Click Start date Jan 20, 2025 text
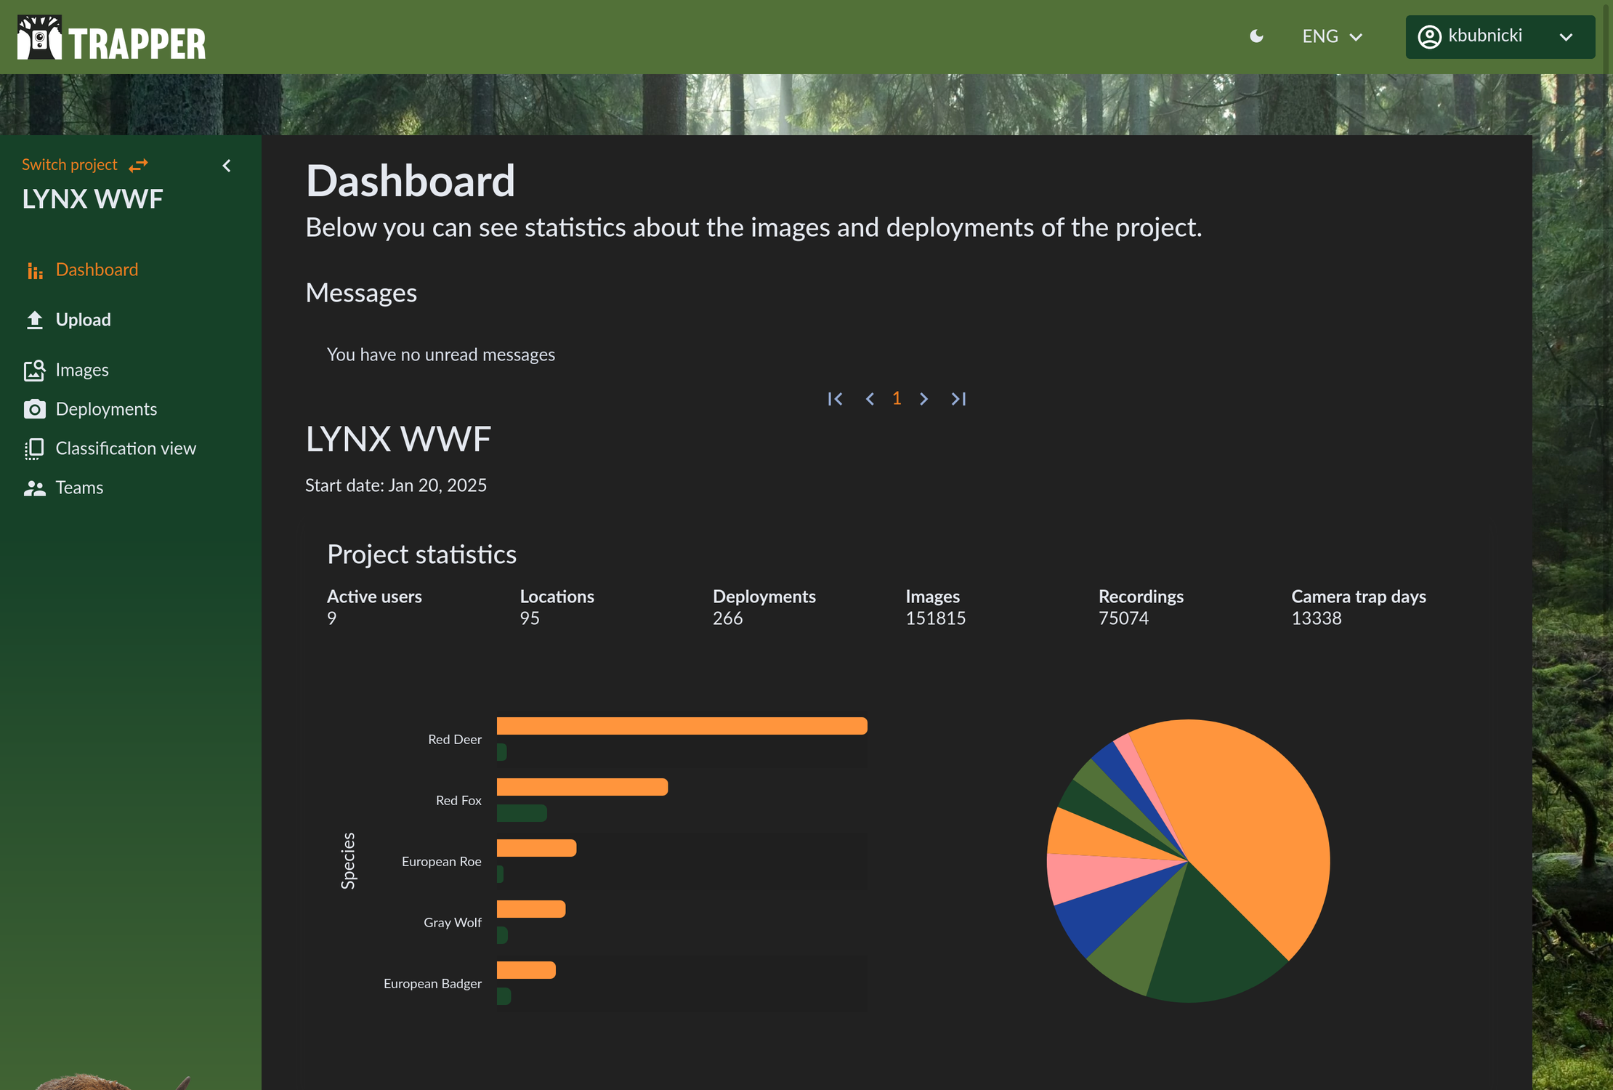Image resolution: width=1613 pixels, height=1090 pixels. coord(396,485)
